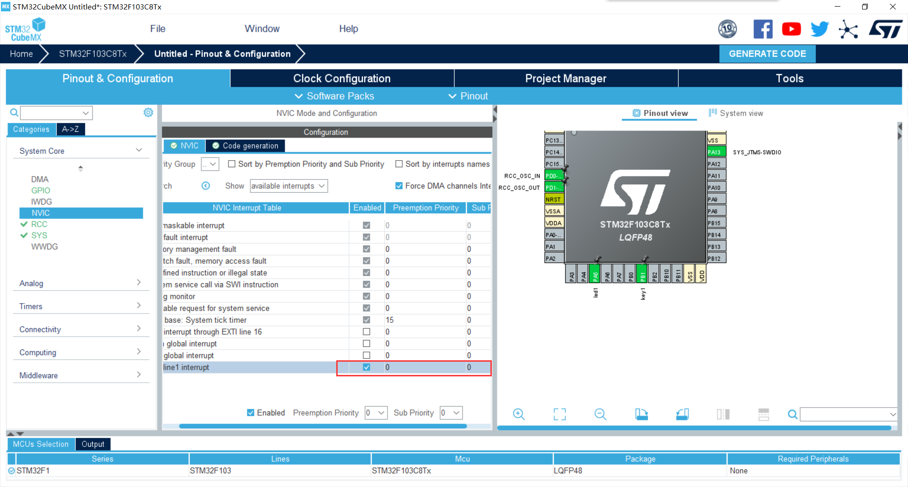Open the Help menu
The image size is (908, 487).
coord(349,29)
